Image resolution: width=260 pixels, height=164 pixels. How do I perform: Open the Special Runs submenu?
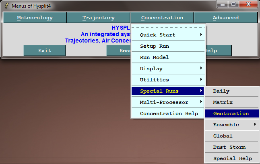tap(168, 91)
